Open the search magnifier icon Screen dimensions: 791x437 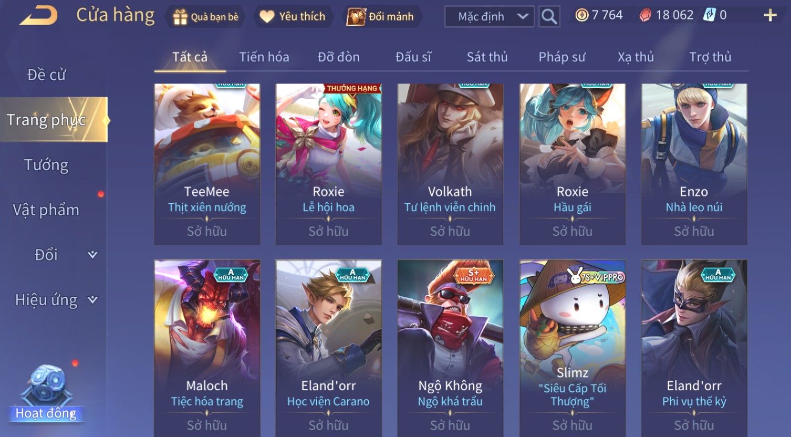[x=549, y=17]
